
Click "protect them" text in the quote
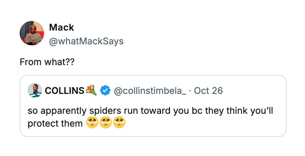pos(55,123)
